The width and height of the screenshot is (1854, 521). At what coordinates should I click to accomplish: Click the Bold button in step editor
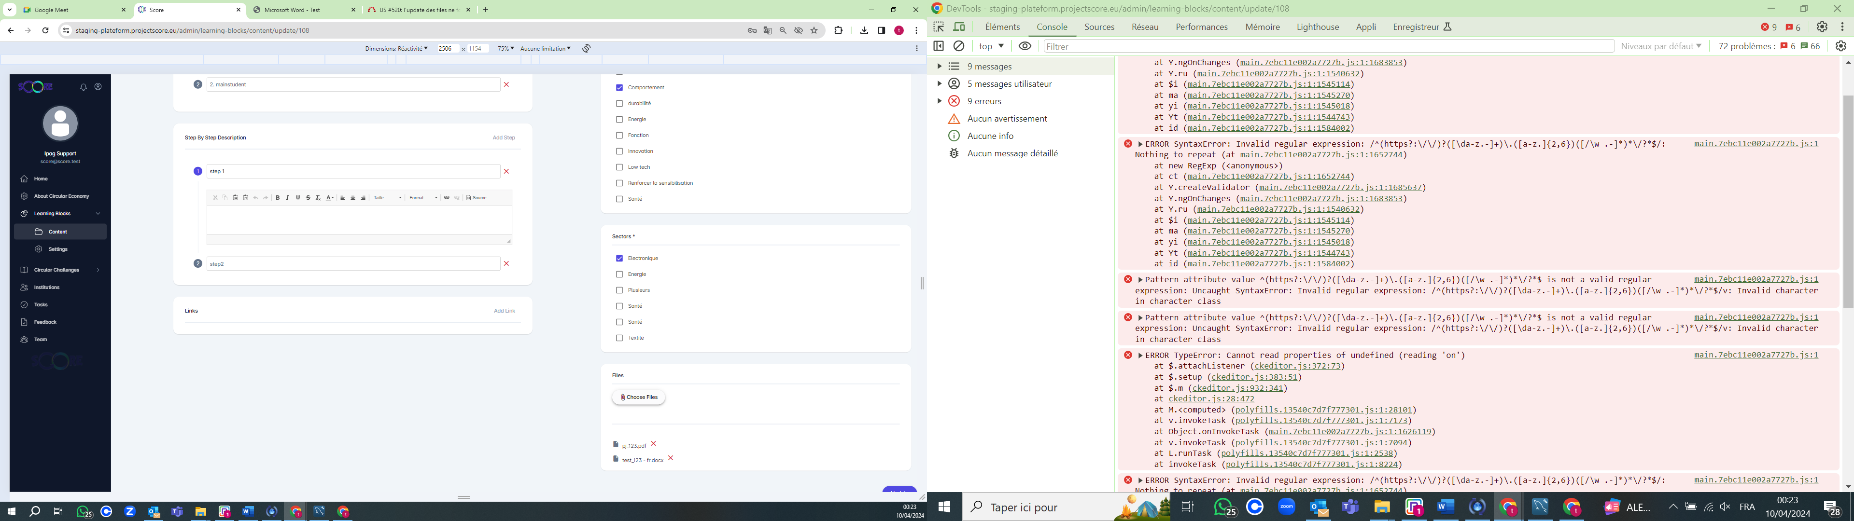[278, 198]
